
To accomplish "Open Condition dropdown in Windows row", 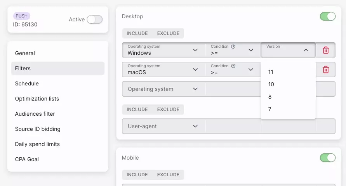I will [233, 50].
